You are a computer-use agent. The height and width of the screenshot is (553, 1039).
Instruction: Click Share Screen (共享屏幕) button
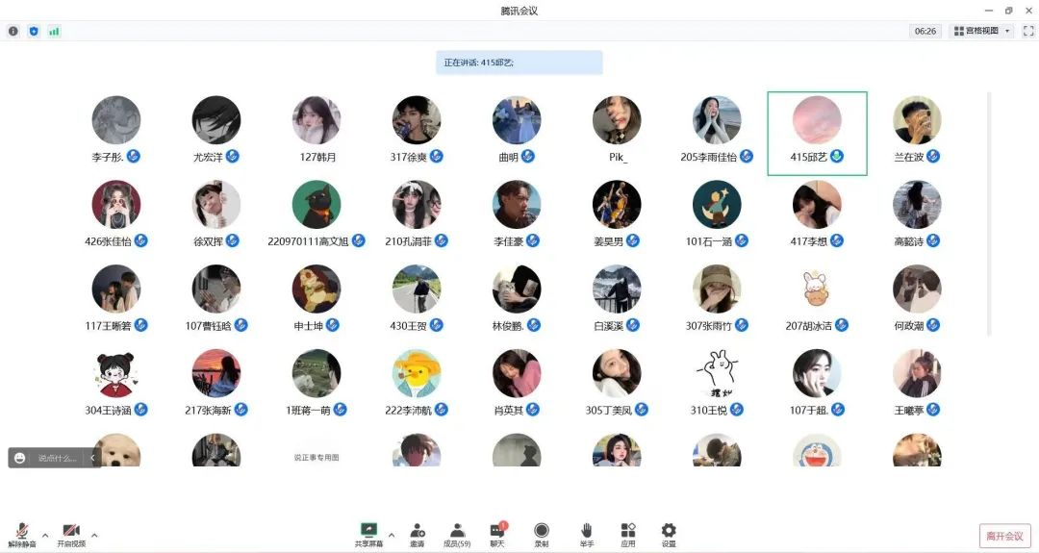click(x=368, y=535)
